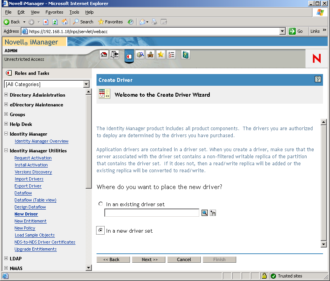Click the Configure magnifying-glass icon in the header
330x281 pixels.
click(140, 55)
